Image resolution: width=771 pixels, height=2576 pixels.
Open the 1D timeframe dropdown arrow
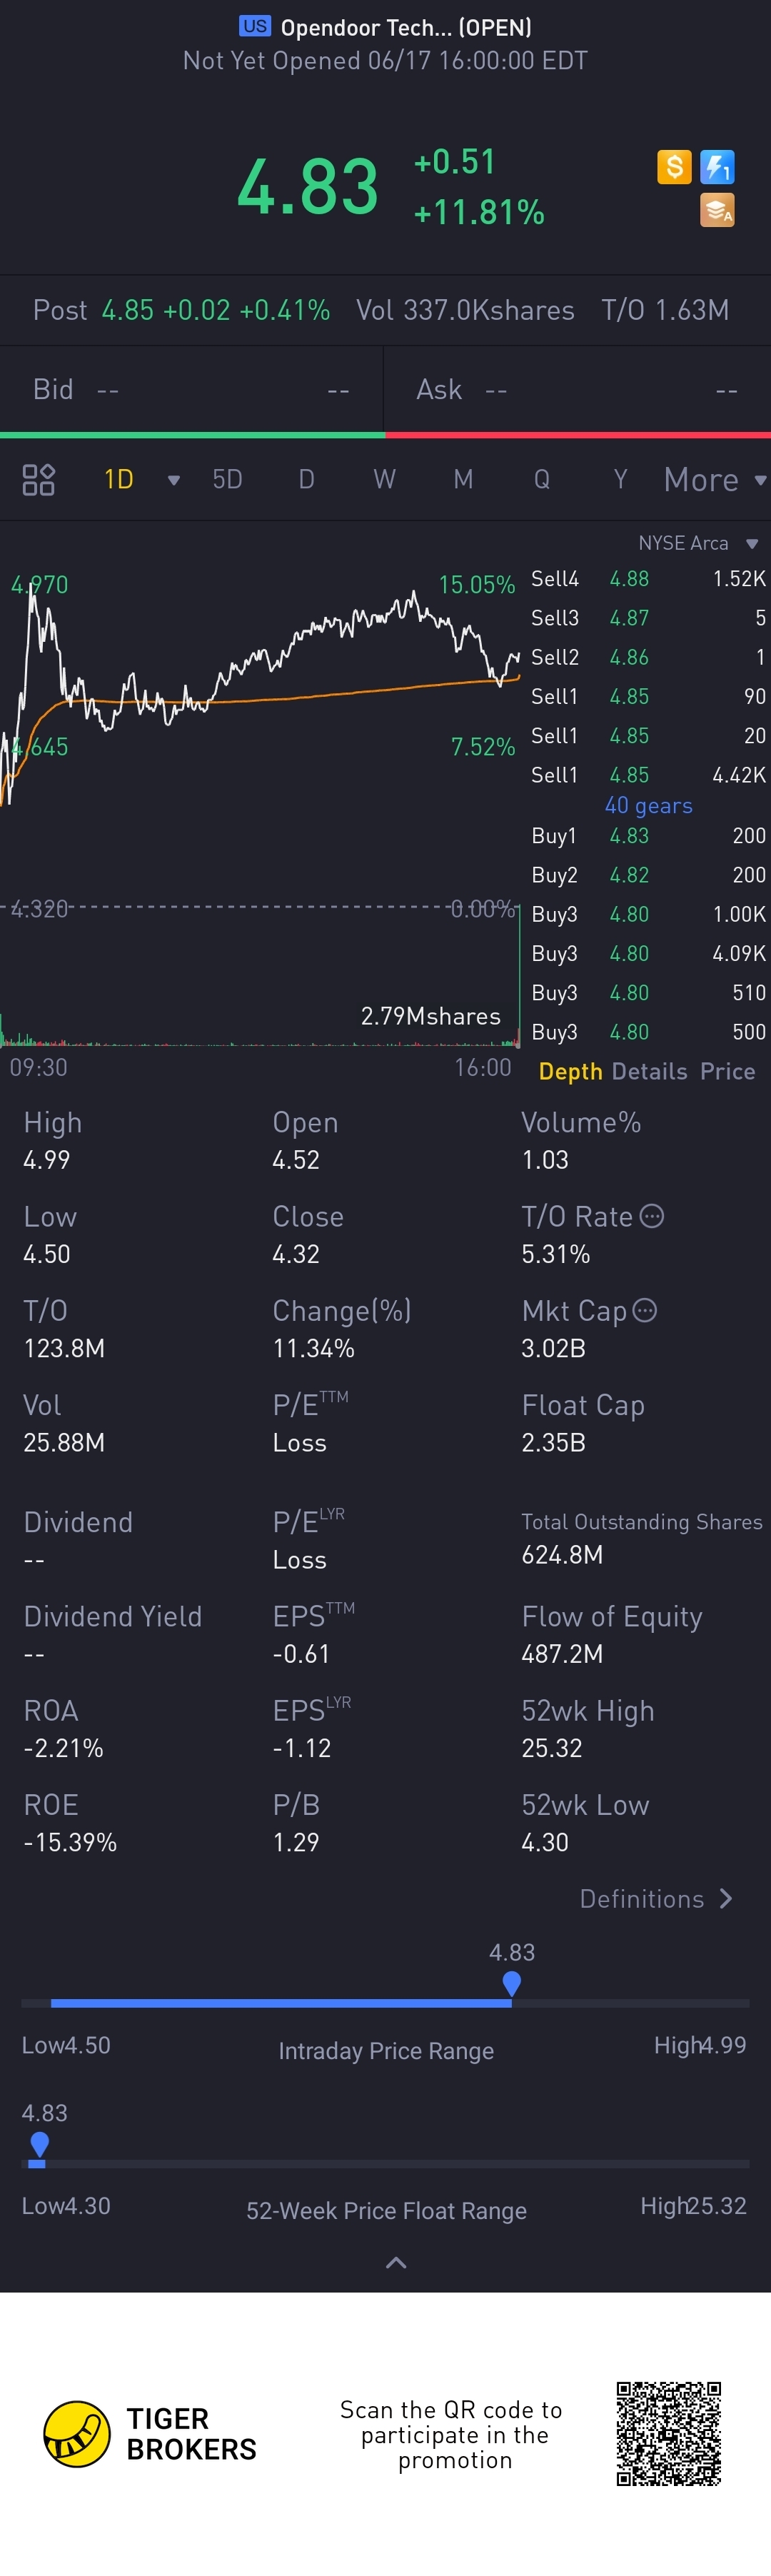coord(174,480)
